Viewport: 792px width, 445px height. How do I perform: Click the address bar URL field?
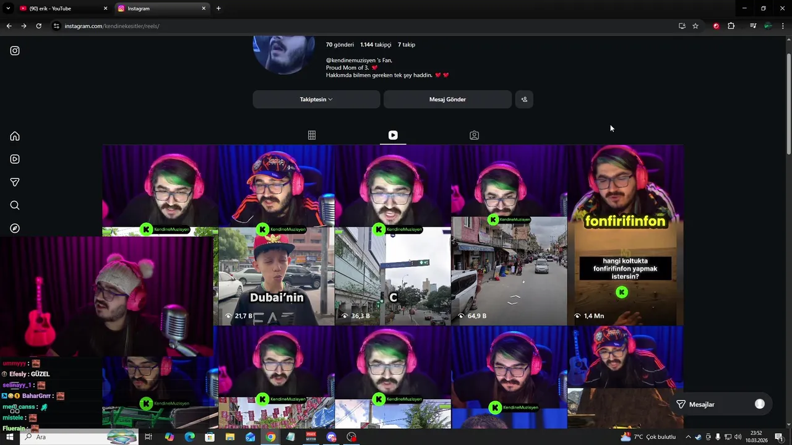(x=377, y=26)
